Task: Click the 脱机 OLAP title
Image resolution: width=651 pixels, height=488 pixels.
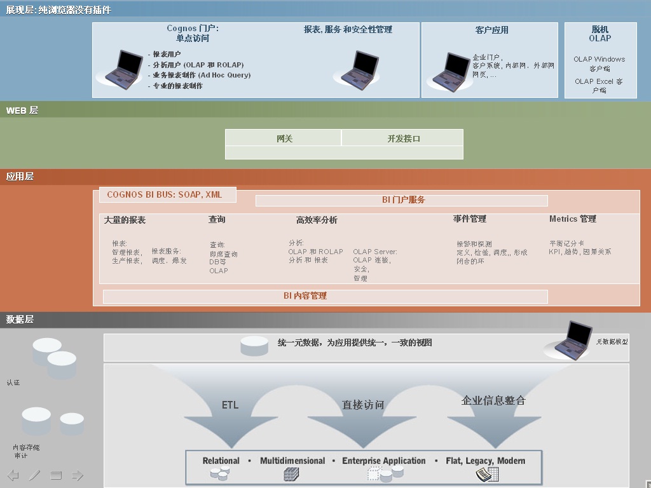Action: tap(600, 34)
